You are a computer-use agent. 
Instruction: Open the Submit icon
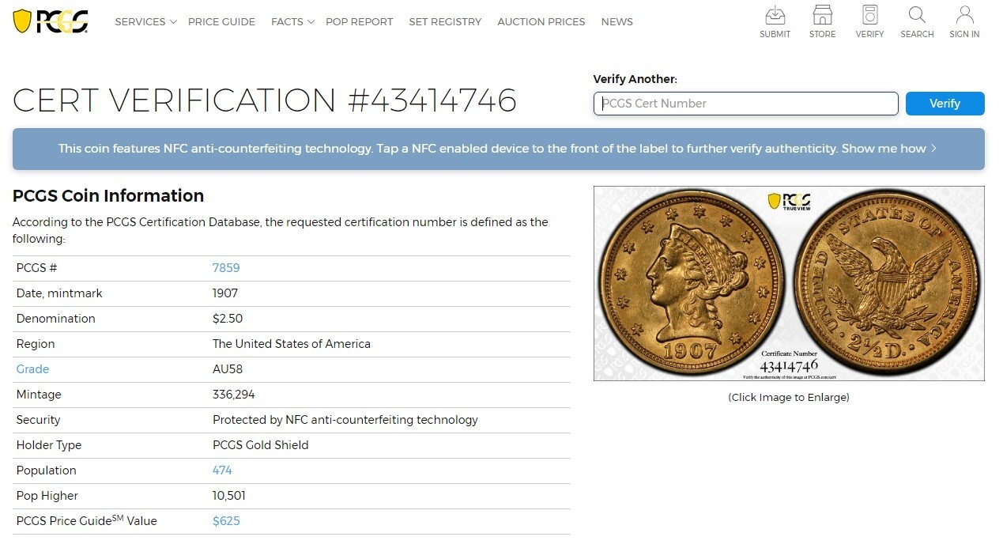(x=775, y=15)
